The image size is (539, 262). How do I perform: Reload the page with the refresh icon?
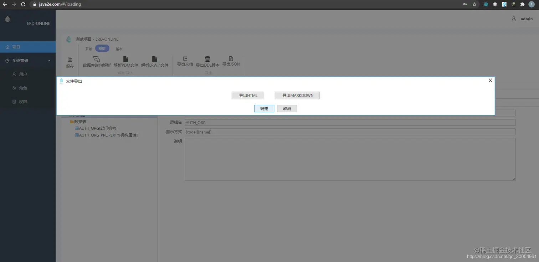[x=23, y=4]
